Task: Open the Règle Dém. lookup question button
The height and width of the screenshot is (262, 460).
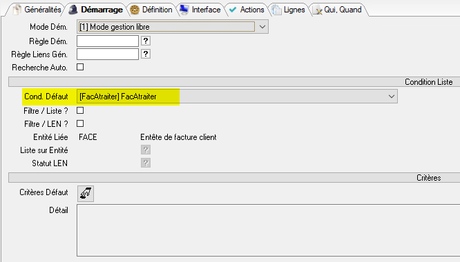Action: pos(146,41)
